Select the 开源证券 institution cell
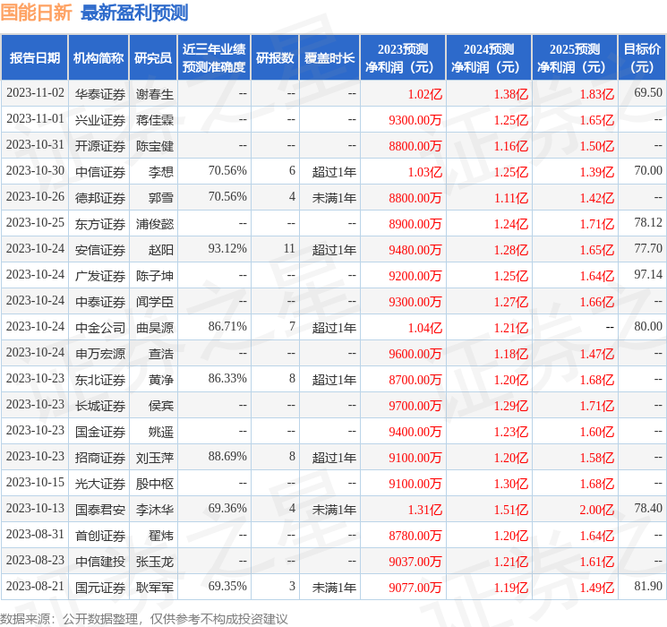The image size is (667, 627). (100, 146)
